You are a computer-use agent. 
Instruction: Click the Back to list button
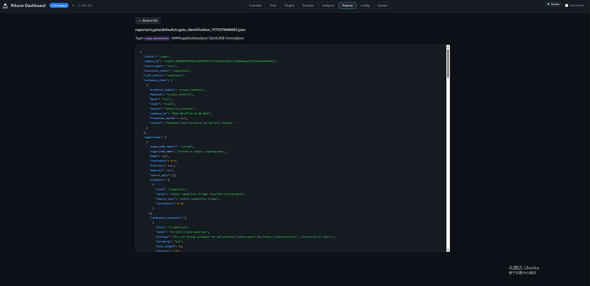[x=148, y=21]
